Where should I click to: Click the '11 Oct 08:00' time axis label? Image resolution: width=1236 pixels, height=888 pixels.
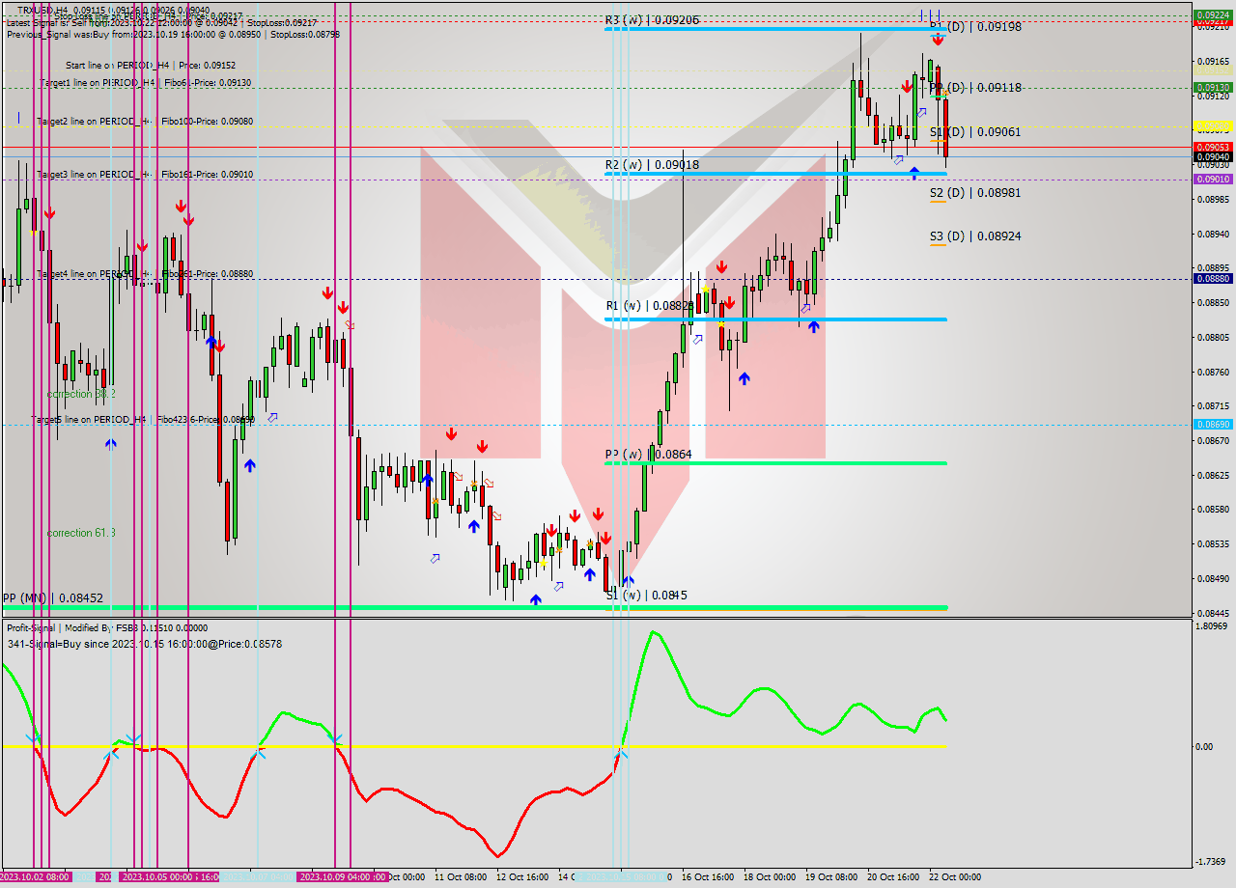point(461,876)
